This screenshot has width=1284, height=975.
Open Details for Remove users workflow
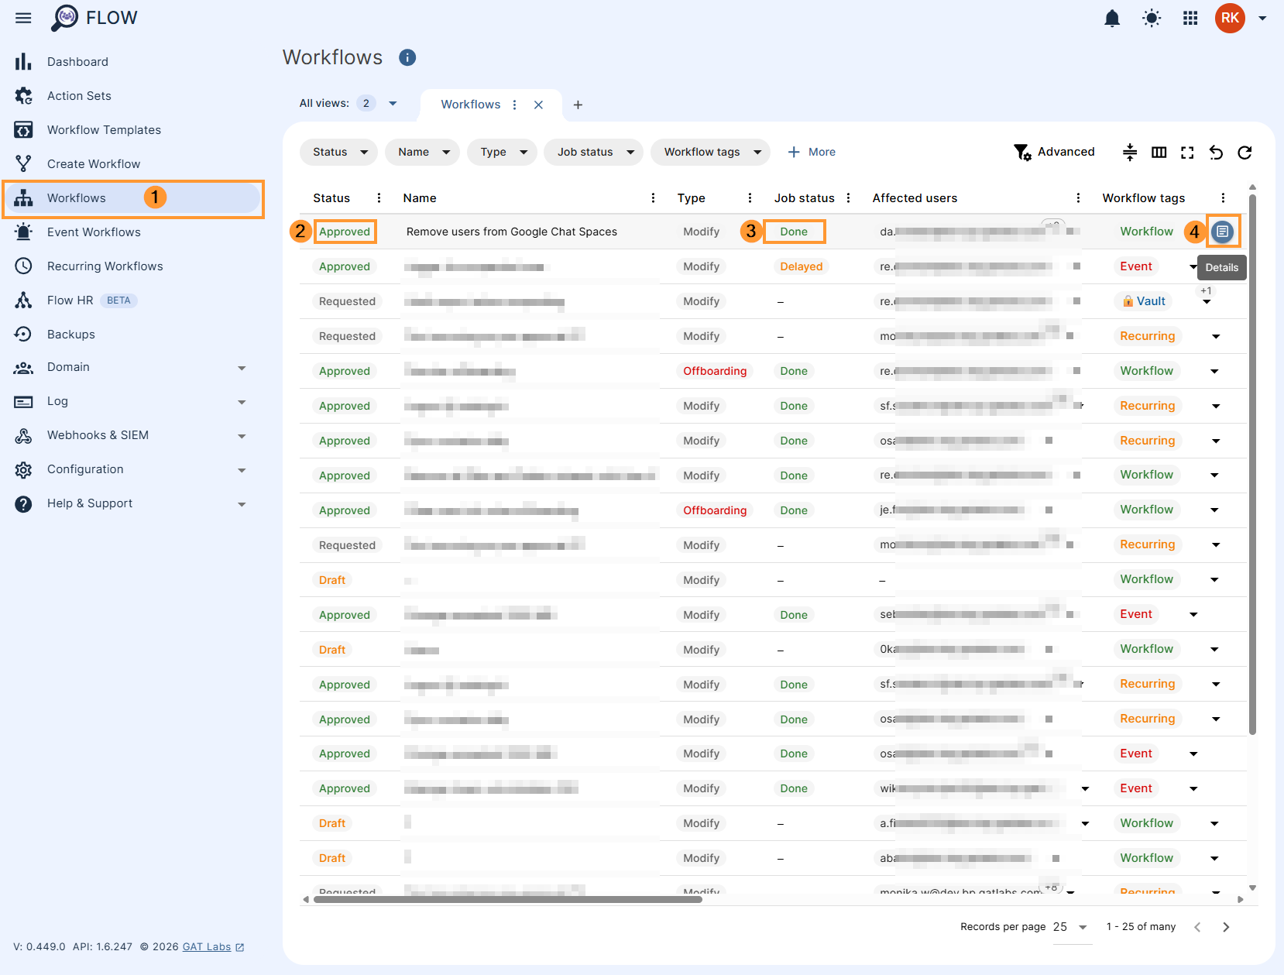tap(1222, 232)
